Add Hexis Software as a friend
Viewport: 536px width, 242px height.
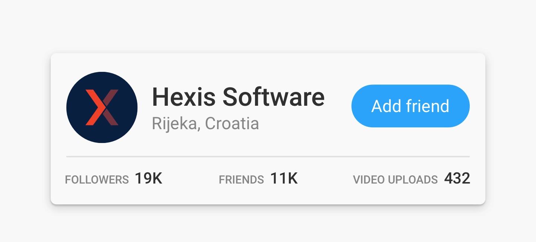tap(411, 106)
